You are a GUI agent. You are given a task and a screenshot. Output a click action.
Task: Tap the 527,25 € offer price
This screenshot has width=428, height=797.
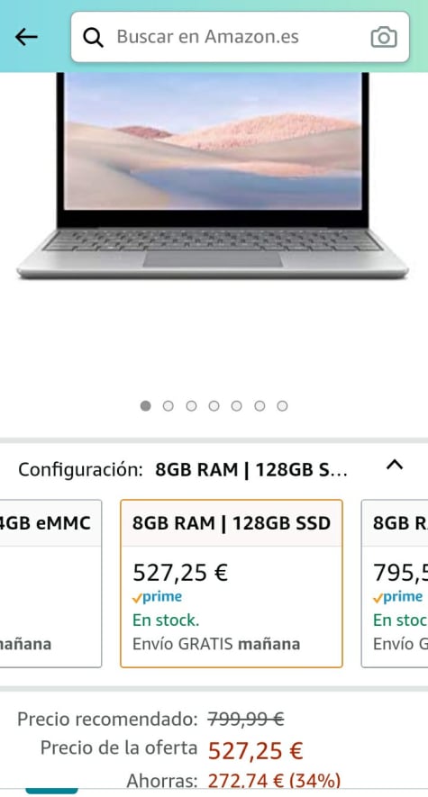click(256, 750)
